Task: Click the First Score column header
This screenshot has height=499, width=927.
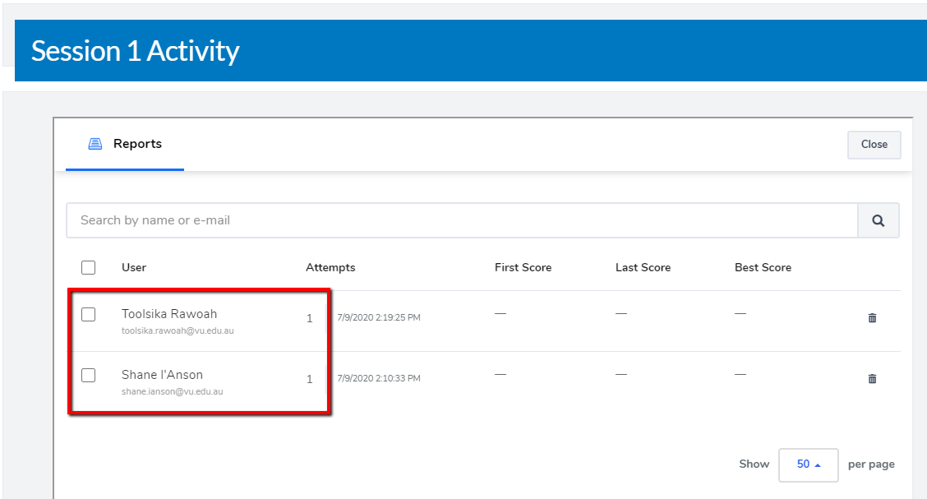Action: [523, 267]
